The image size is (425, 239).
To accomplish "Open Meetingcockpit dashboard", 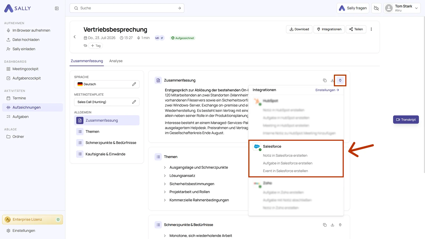I will 25,69.
